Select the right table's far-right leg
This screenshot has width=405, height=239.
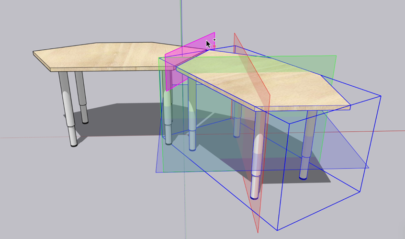coord(308,145)
